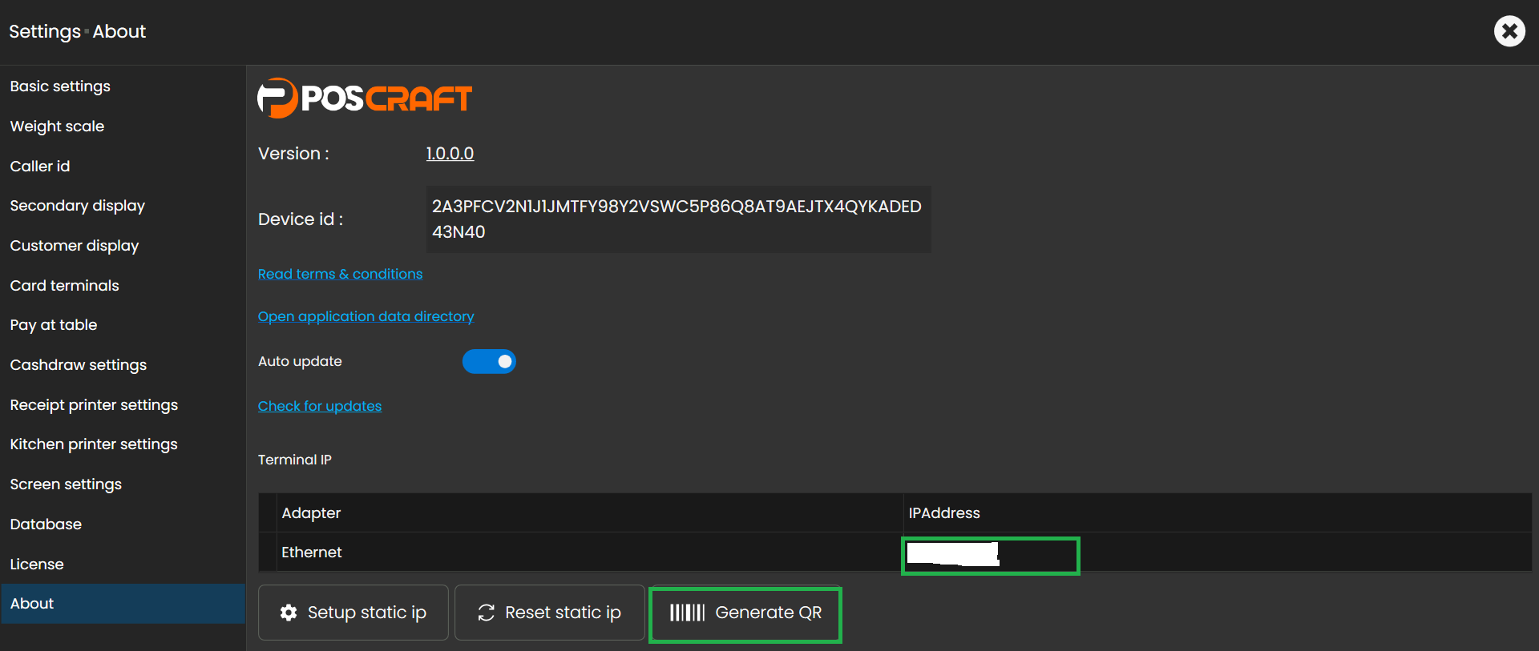Open Secondary display settings
The image size is (1539, 651).
tap(77, 206)
